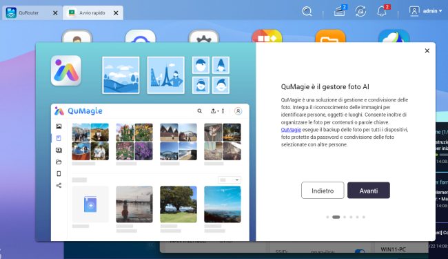This screenshot has height=259, width=448.
Task: Click the orange File Station desktop icon
Action: [x=330, y=37]
